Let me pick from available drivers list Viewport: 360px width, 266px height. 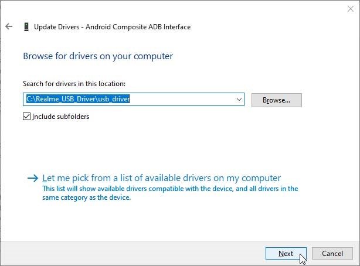click(x=161, y=178)
